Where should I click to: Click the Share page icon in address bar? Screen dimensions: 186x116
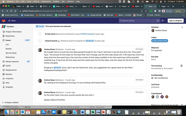(142, 11)
